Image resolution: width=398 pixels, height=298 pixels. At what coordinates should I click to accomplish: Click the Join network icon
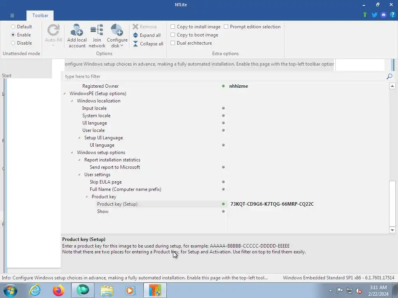click(97, 30)
